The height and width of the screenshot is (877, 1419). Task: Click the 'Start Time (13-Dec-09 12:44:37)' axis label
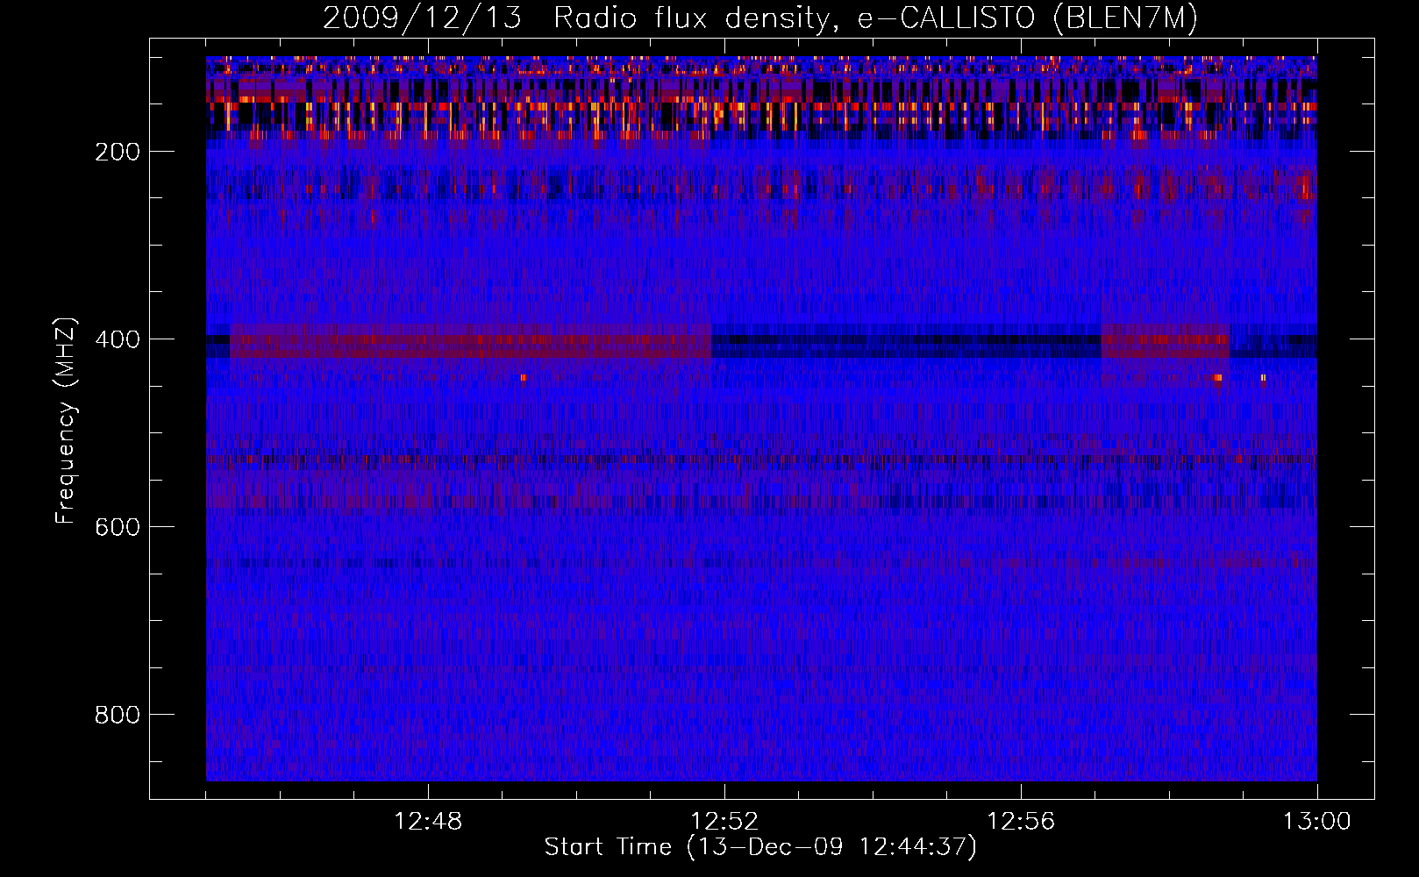coord(760,847)
